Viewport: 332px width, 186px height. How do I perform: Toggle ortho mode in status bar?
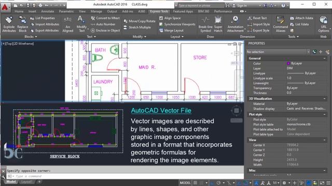[x=212, y=183]
